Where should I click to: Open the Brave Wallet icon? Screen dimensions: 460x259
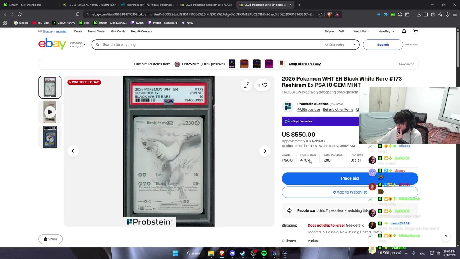click(433, 14)
